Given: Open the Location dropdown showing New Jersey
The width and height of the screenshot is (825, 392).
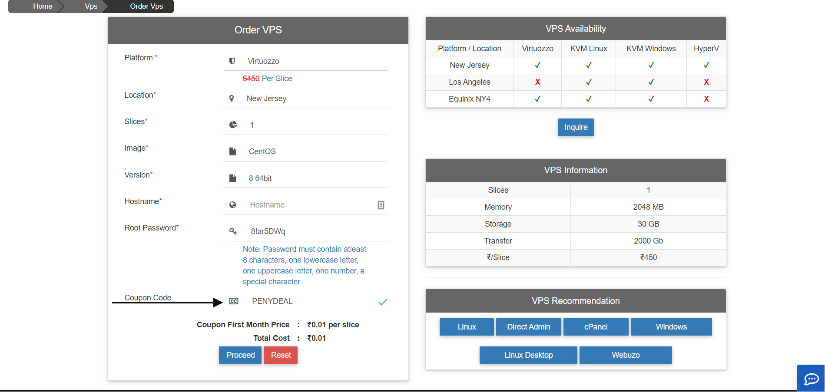Looking at the screenshot, I should tap(305, 99).
